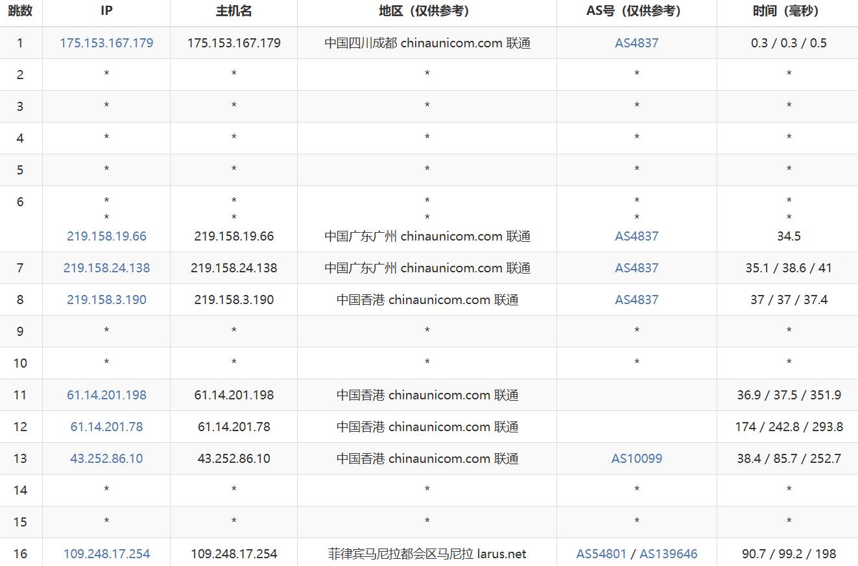Select hostname cell 175.153.167.179

point(233,43)
